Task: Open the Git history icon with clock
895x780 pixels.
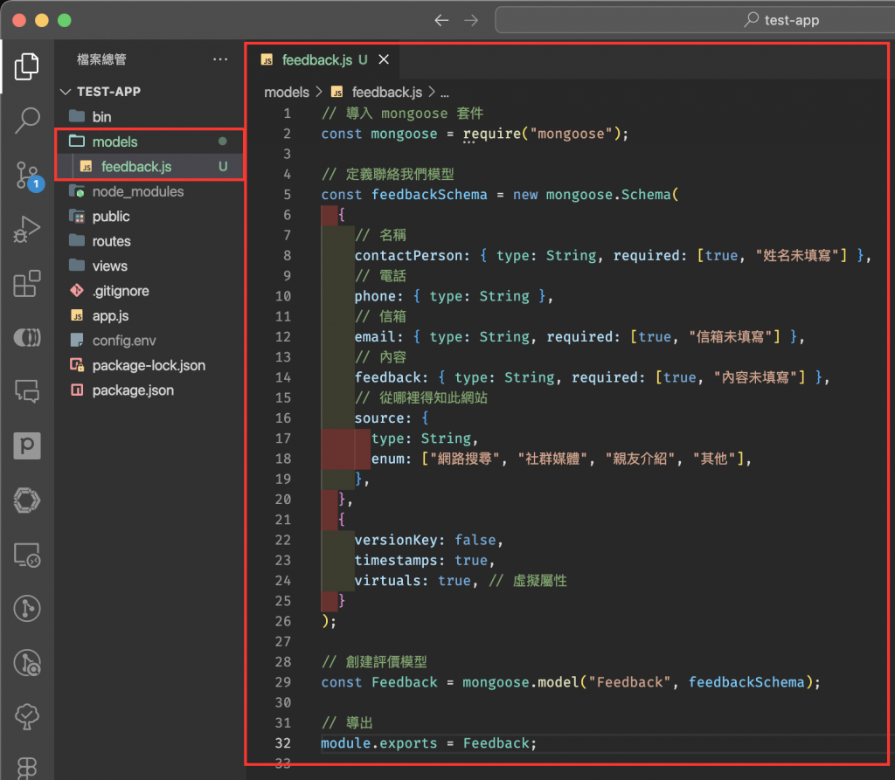Action: (x=27, y=663)
